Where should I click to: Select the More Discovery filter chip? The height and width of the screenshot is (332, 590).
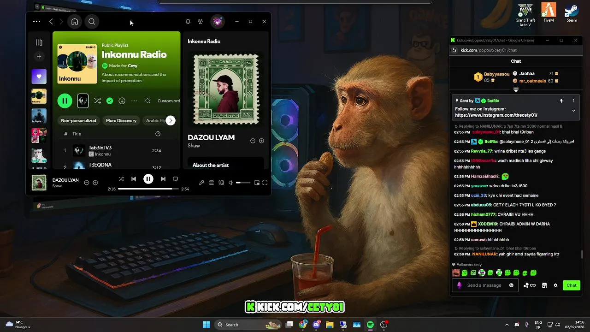pyautogui.click(x=121, y=120)
